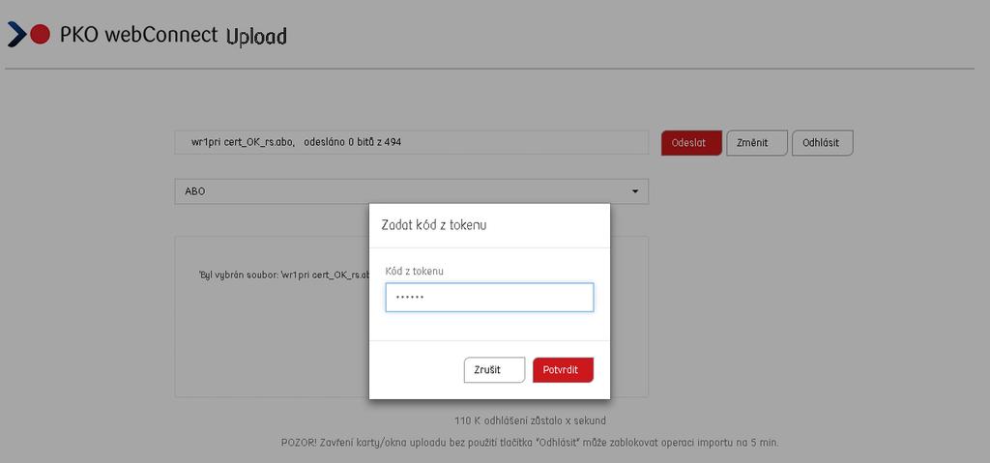The height and width of the screenshot is (463, 990).
Task: Click the Upload heading text
Action: [x=256, y=37]
